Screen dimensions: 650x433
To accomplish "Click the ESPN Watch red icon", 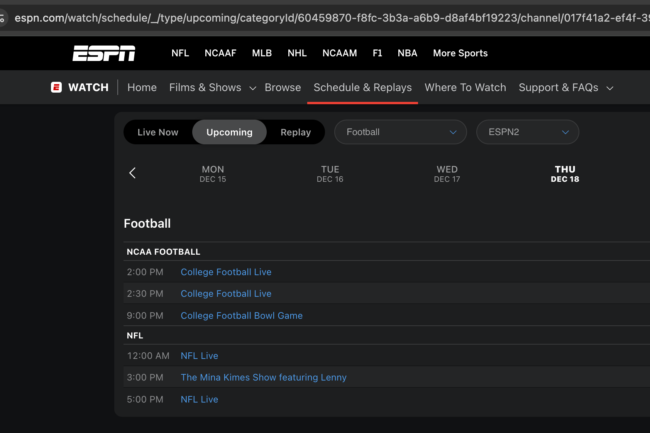I will (x=56, y=87).
